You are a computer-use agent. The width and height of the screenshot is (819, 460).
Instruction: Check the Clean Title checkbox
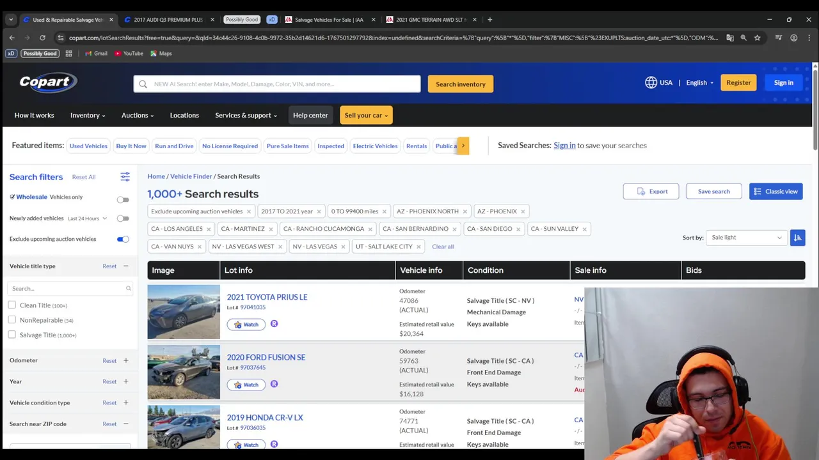(12, 305)
